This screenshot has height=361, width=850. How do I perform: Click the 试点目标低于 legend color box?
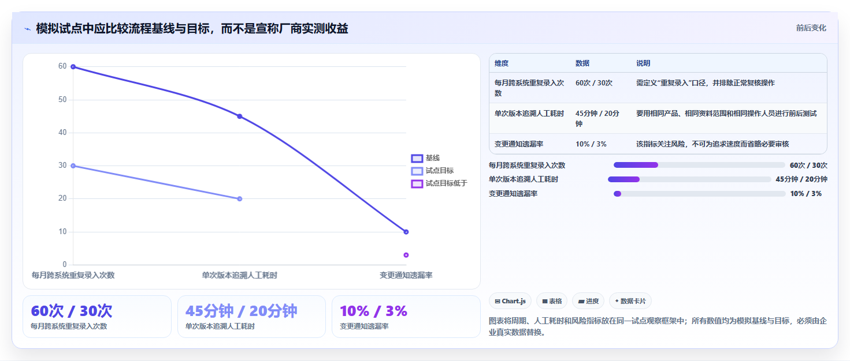click(x=417, y=183)
